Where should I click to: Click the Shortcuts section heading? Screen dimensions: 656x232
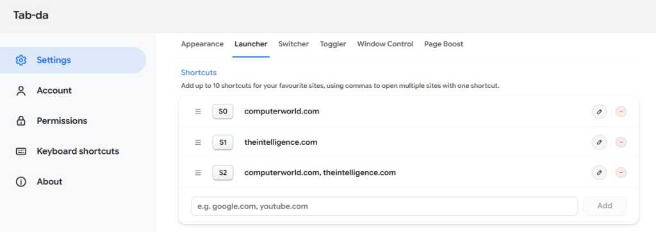click(199, 73)
